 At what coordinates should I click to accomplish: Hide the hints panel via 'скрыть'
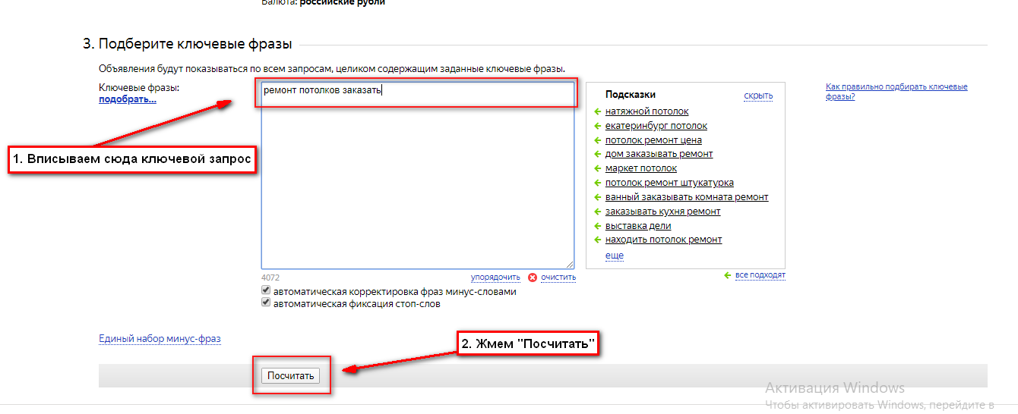[757, 96]
